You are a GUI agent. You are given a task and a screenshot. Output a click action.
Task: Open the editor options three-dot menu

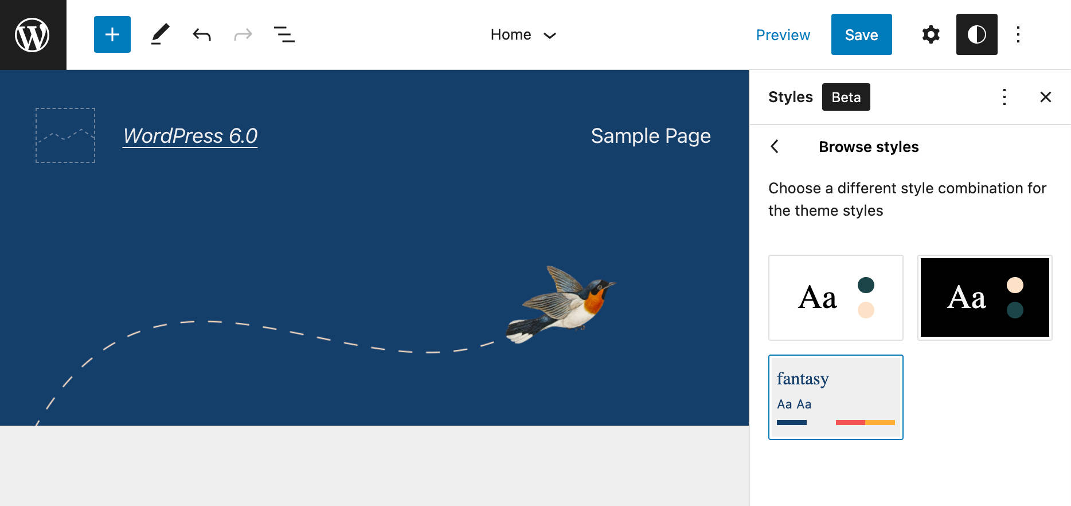click(x=1018, y=34)
